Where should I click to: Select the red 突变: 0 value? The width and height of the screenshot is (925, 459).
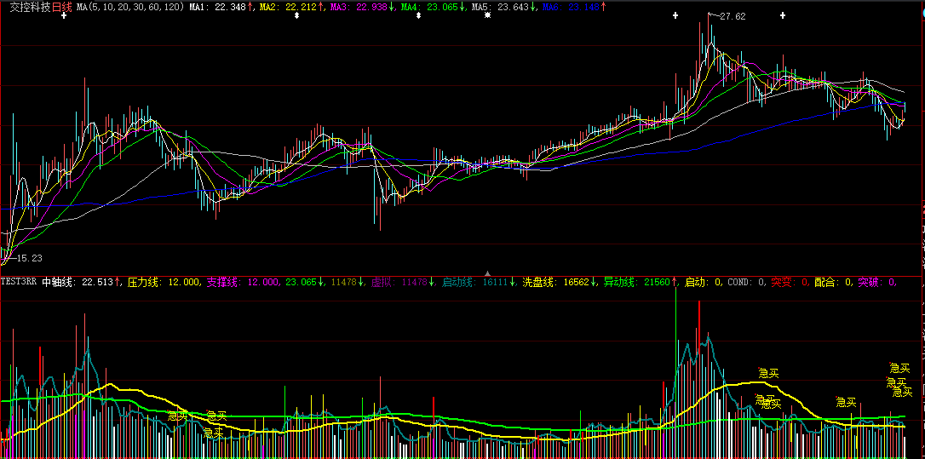(x=790, y=282)
